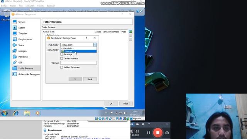
Task: Open the Bandicam output folder icon
Action: coord(137,124)
